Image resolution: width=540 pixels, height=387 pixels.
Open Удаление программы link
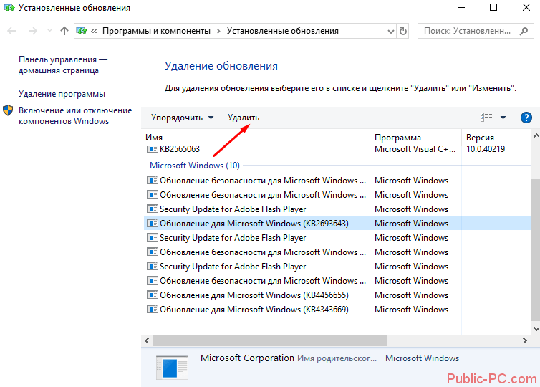click(x=62, y=94)
